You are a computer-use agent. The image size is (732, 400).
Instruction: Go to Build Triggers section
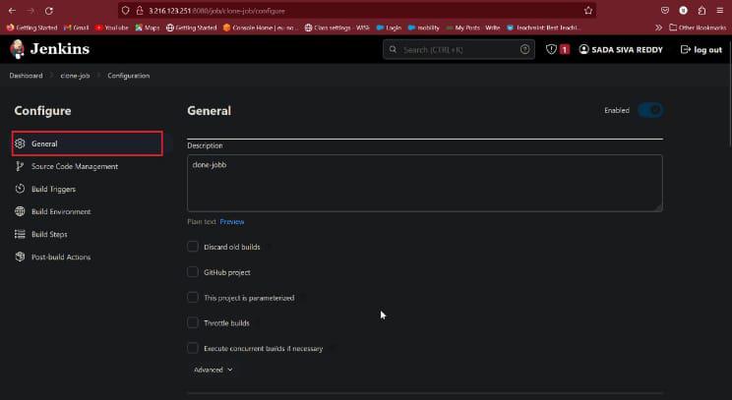click(x=53, y=189)
